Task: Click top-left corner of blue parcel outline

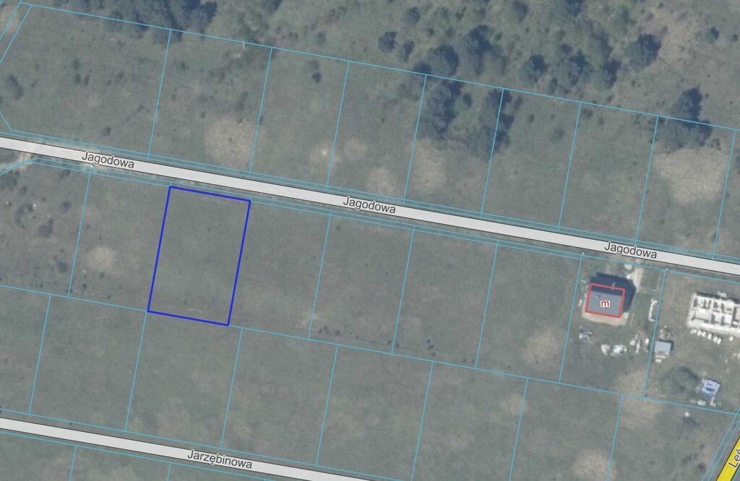Action: click(170, 188)
